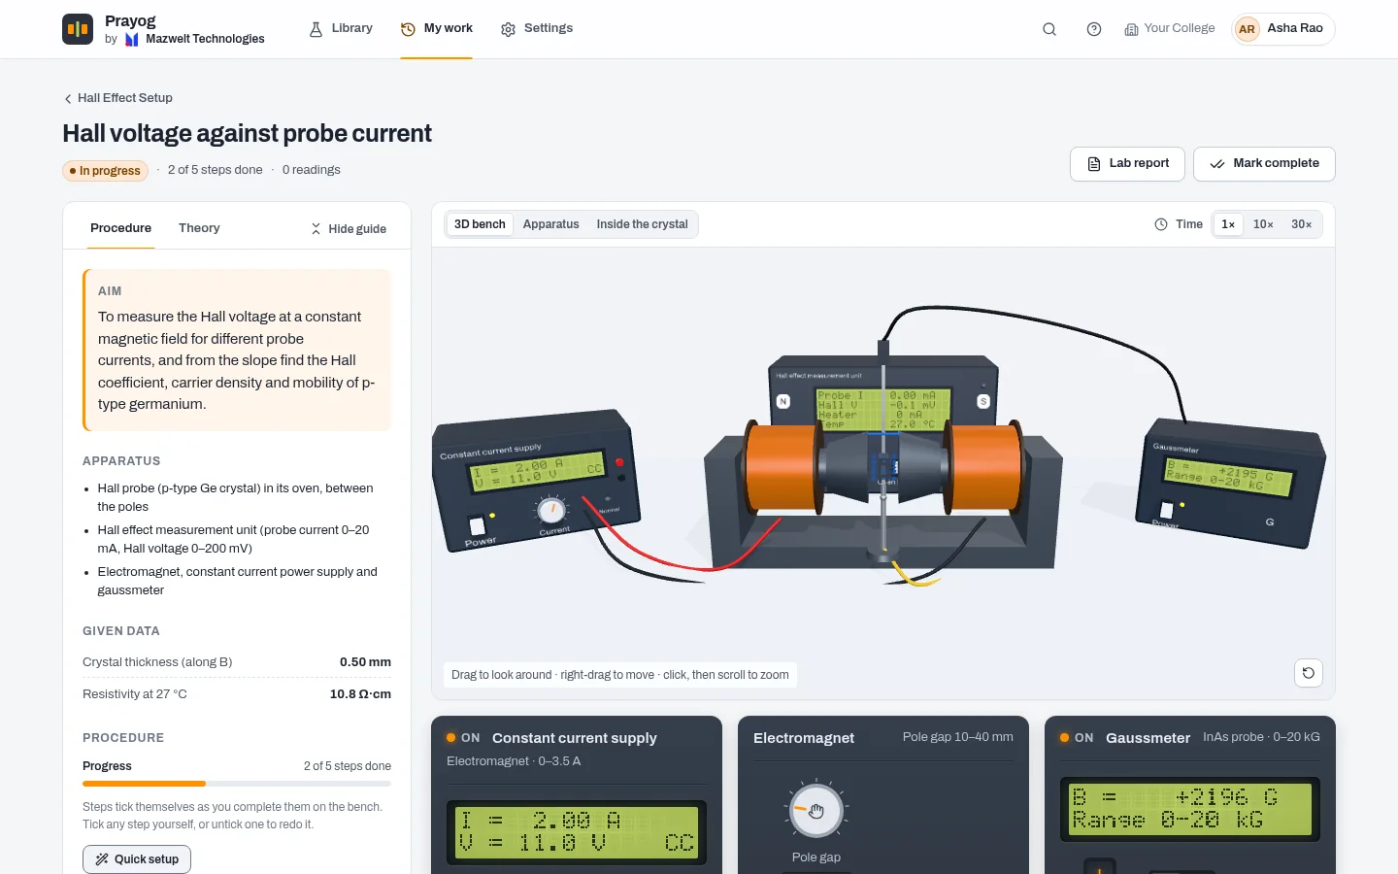This screenshot has width=1398, height=874.
Task: Open the Lab report
Action: point(1127,164)
